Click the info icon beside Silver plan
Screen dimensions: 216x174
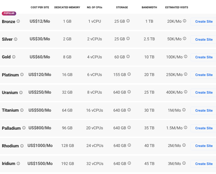(x=15, y=39)
